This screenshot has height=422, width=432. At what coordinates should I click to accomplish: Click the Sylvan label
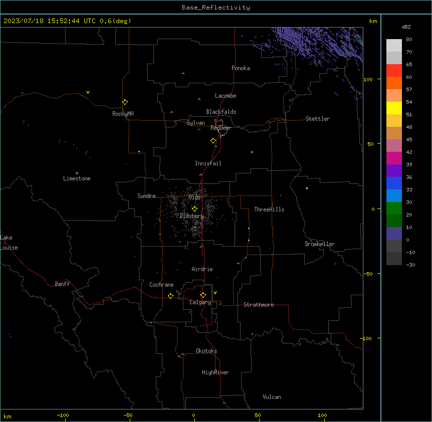pyautogui.click(x=195, y=123)
